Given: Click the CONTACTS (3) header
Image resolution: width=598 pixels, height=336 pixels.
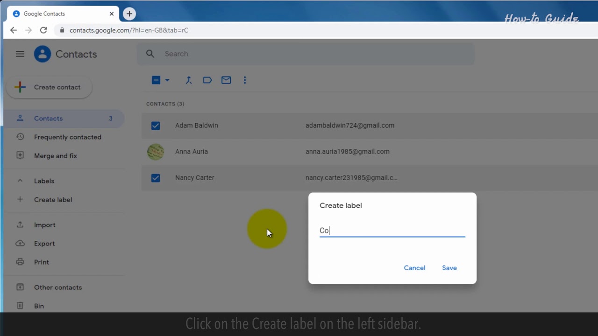Looking at the screenshot, I should [165, 104].
